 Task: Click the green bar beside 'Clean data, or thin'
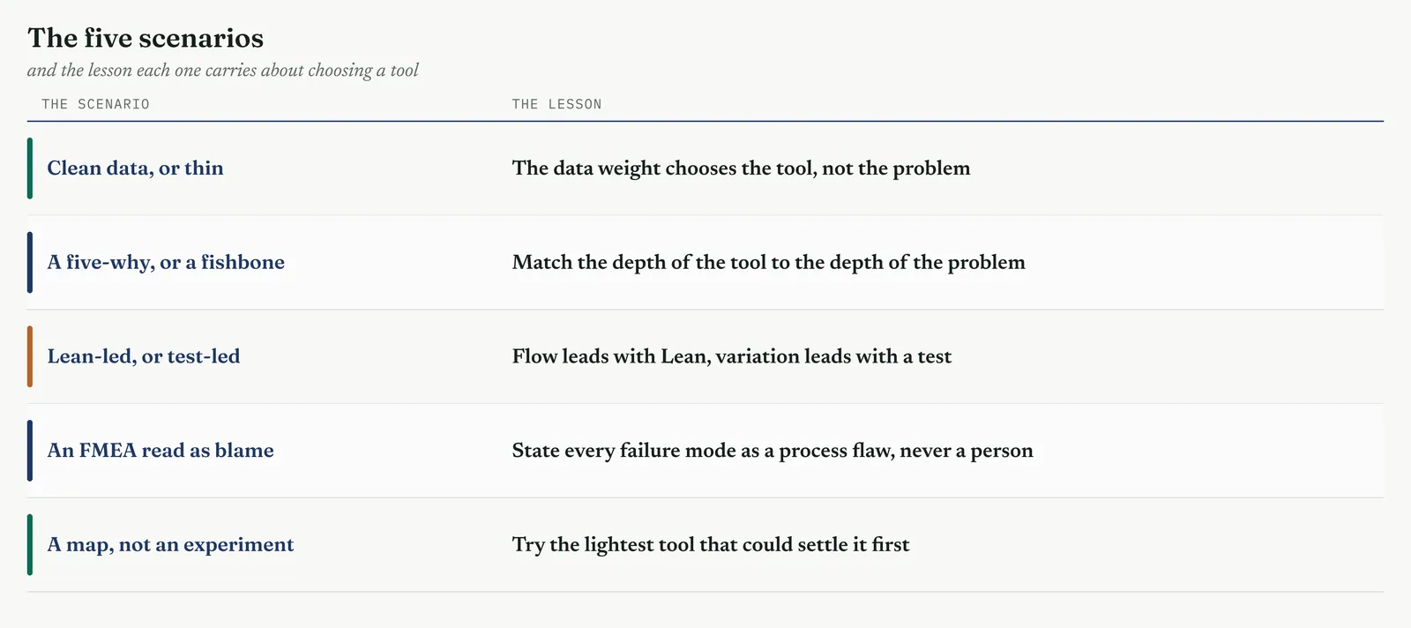coord(30,168)
